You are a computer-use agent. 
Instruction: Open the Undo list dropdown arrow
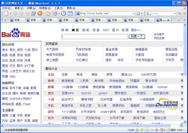click(x=59, y=13)
